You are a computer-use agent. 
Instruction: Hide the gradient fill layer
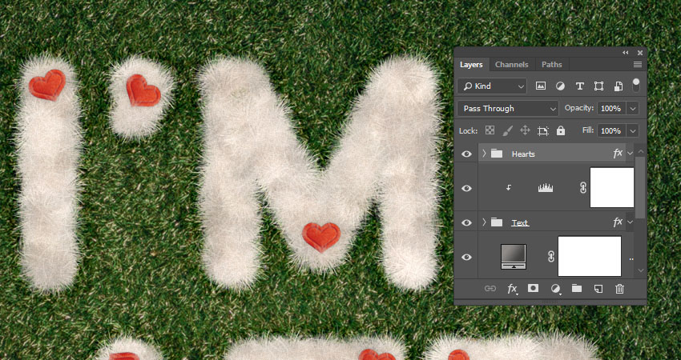point(466,257)
